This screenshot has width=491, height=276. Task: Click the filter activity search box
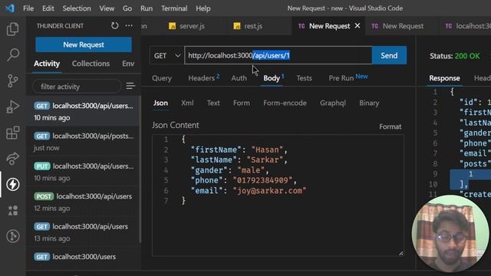(77, 87)
